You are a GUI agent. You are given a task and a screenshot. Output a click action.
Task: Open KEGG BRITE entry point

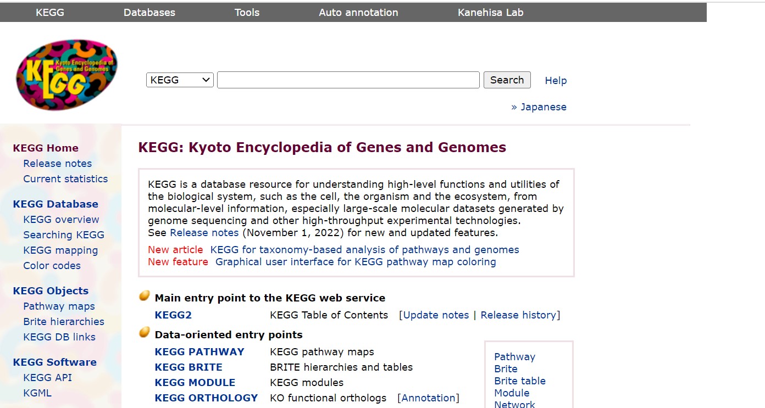click(x=189, y=367)
